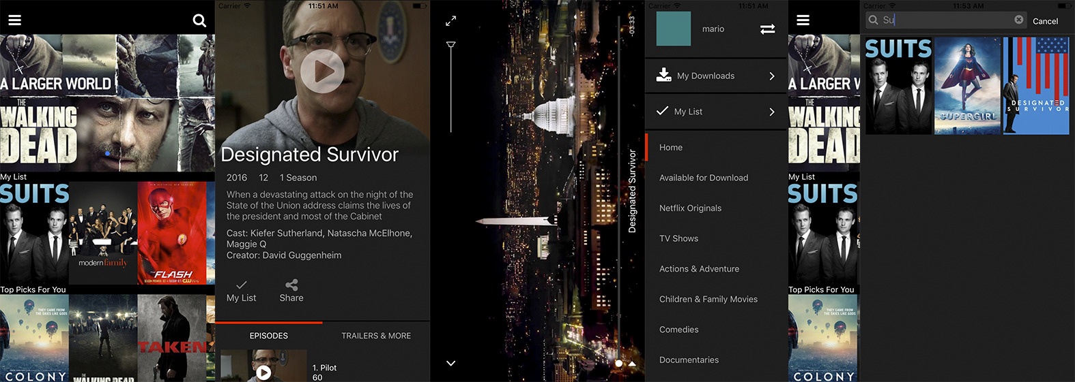1075x382 pixels.
Task: Open Taken poster in Top Picks
Action: [172, 338]
